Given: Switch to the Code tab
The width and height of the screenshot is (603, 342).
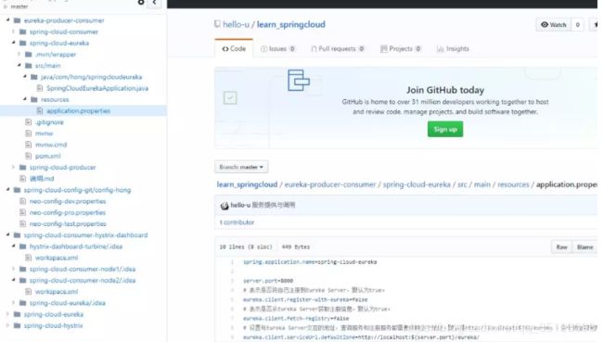Looking at the screenshot, I should 234,49.
